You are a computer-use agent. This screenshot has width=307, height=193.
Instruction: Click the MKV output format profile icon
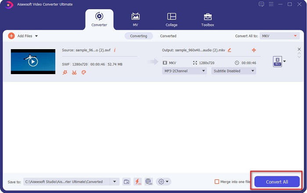click(x=277, y=61)
